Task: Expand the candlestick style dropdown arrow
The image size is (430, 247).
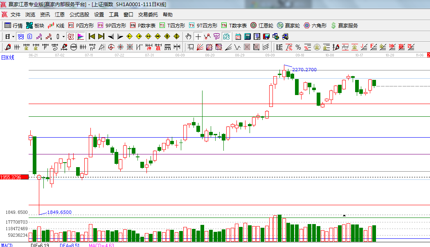Action: pos(63,36)
